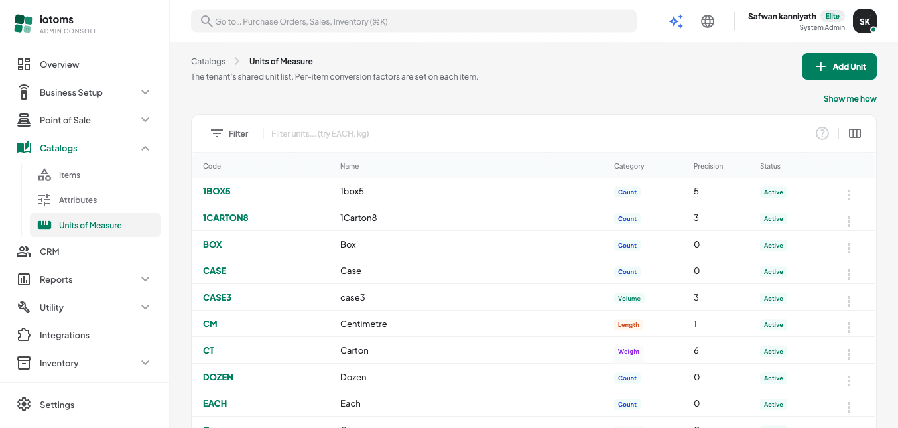
Task: Go to Overview page
Action: pyautogui.click(x=84, y=64)
